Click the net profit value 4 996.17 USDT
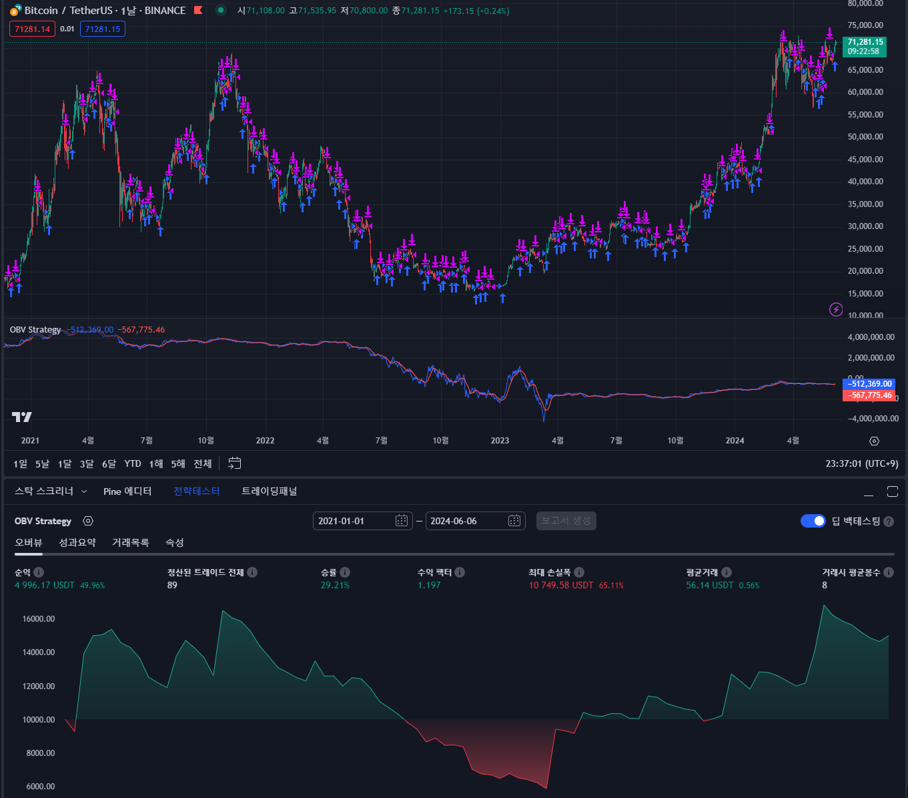Viewport: 908px width, 798px height. [45, 586]
